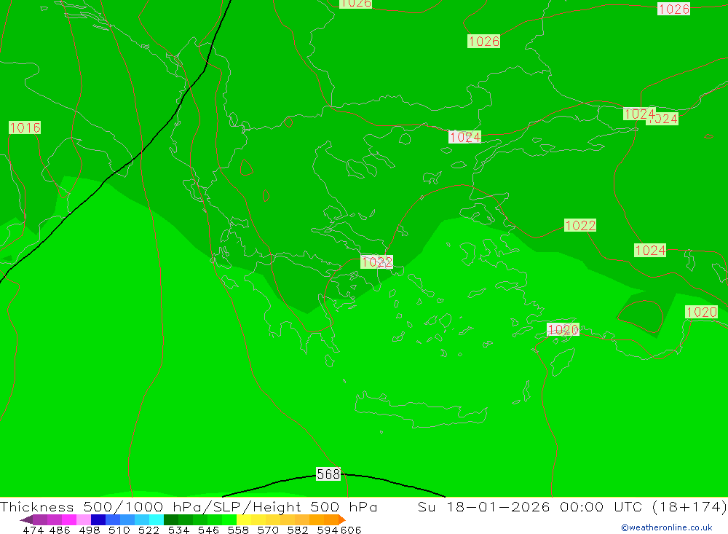Click the legend value 558
Screen dimensions: 728x534
pos(238,530)
